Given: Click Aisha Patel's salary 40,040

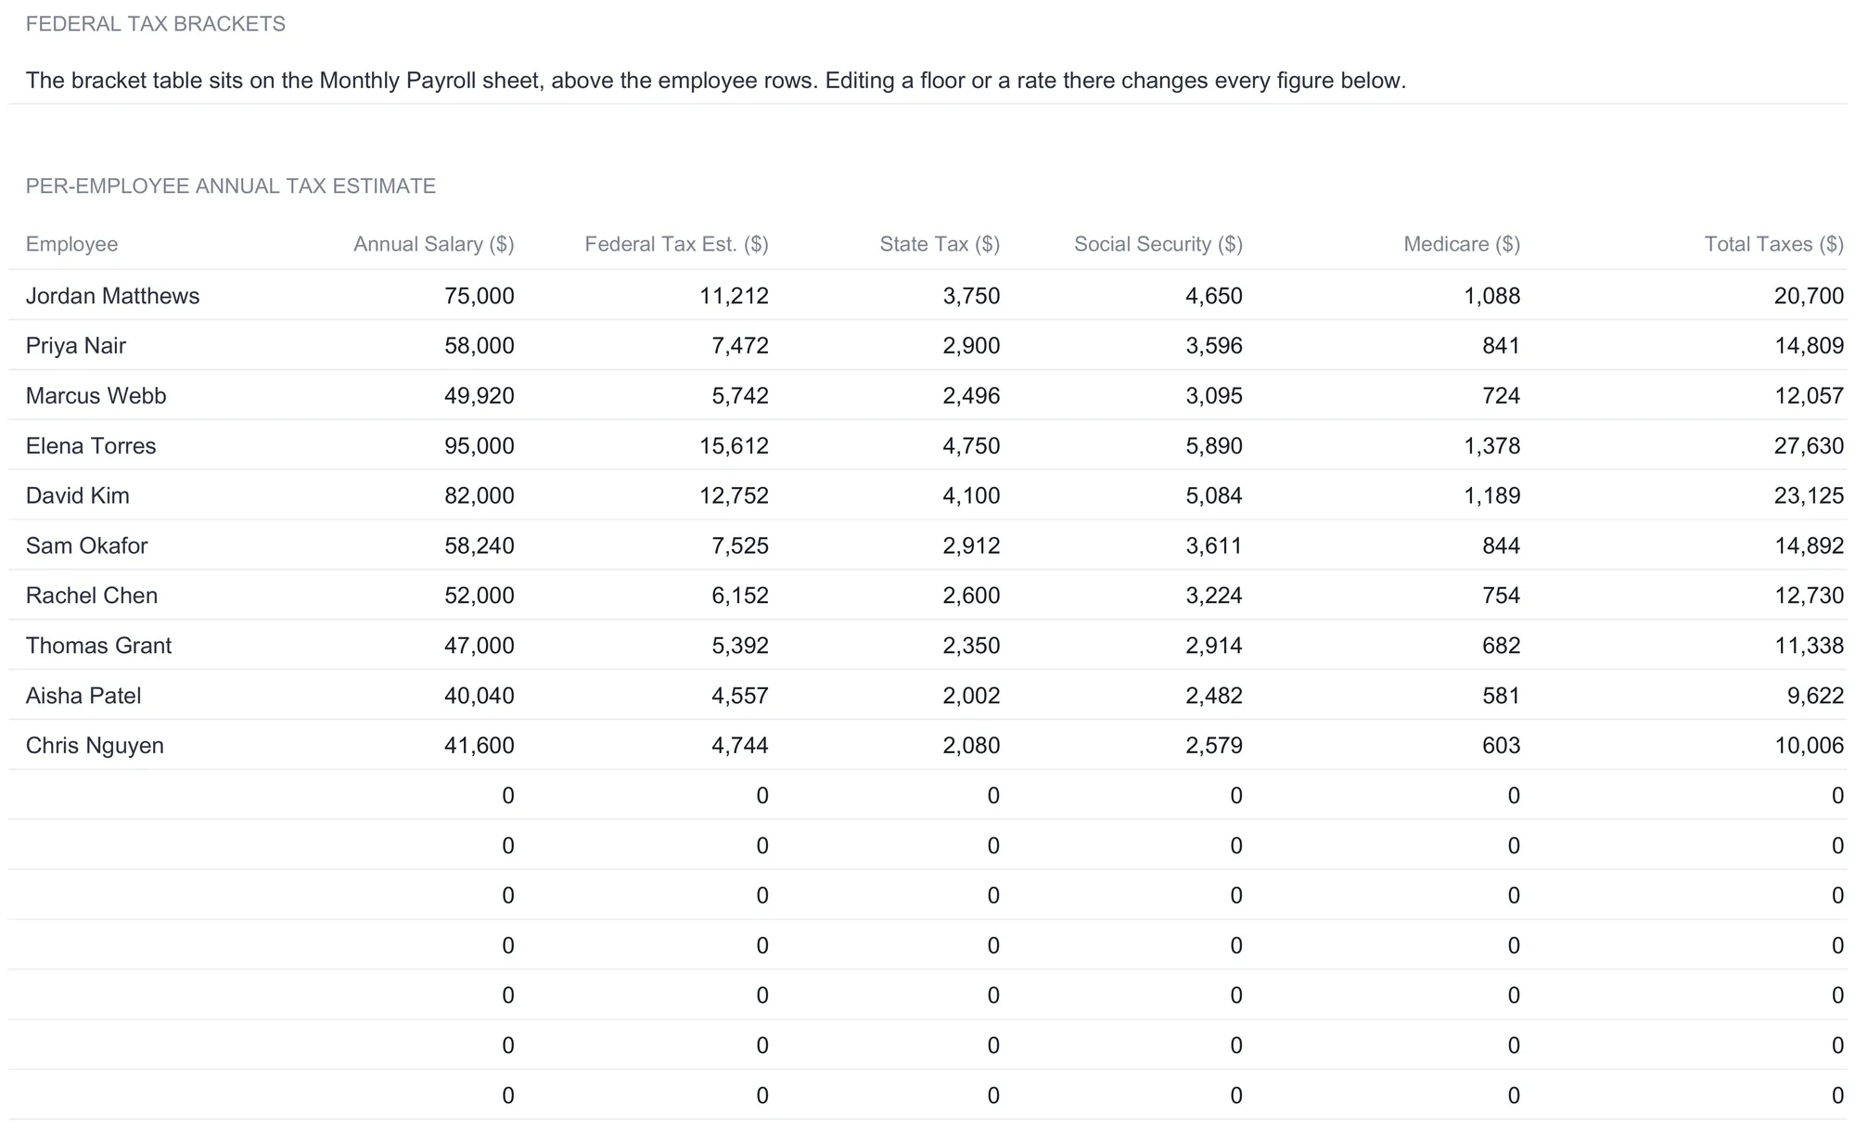Looking at the screenshot, I should [480, 696].
